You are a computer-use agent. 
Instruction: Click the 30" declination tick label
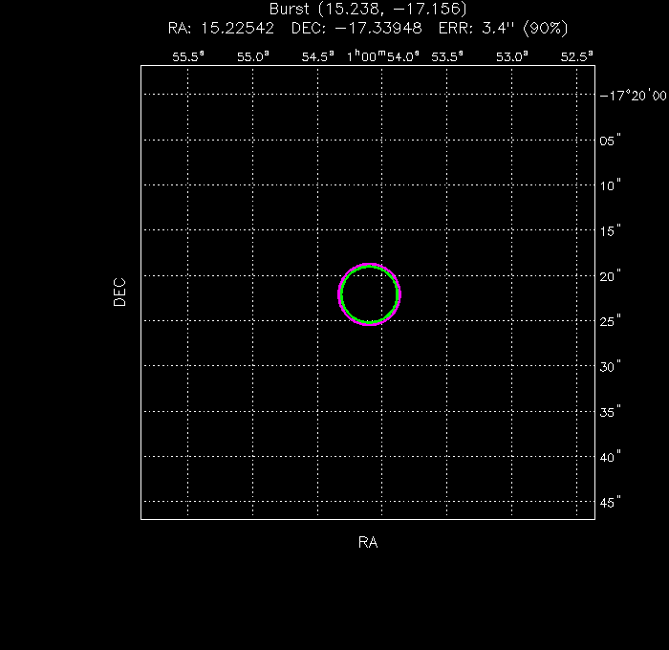tap(610, 366)
